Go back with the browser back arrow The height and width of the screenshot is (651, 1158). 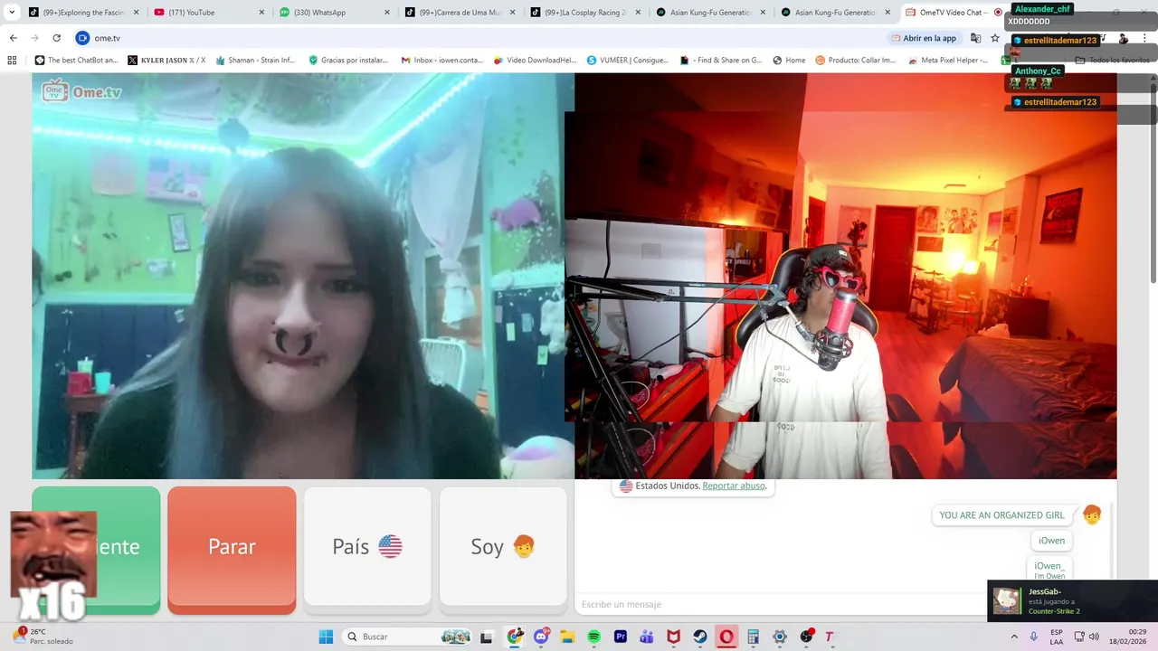click(x=13, y=38)
